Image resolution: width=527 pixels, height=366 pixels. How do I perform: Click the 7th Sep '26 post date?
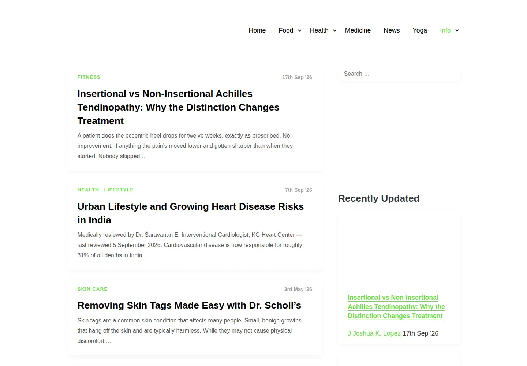coord(299,190)
